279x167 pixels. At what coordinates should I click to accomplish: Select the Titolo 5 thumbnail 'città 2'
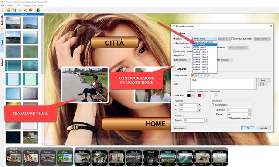[151, 158]
